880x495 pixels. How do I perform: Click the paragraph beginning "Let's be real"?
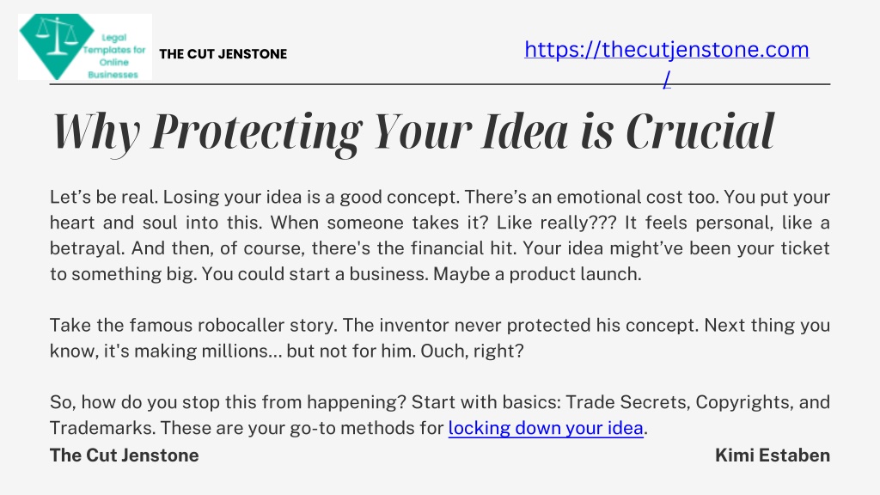440,235
